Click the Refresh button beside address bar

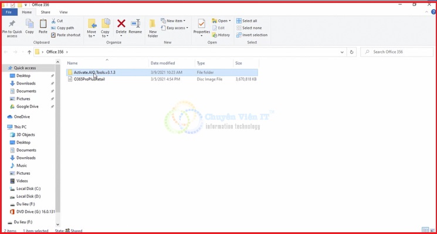pos(352,52)
